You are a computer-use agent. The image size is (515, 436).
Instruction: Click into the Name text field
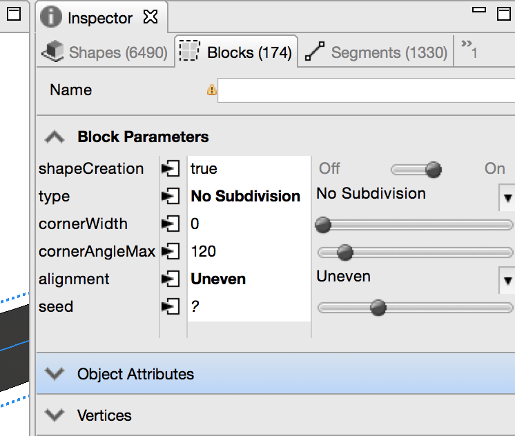[366, 90]
